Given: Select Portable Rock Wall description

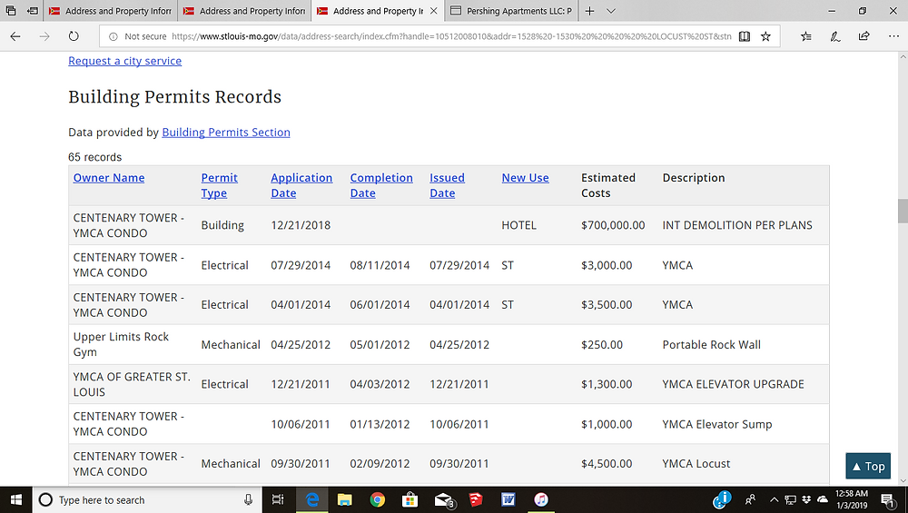Looking at the screenshot, I should [712, 344].
